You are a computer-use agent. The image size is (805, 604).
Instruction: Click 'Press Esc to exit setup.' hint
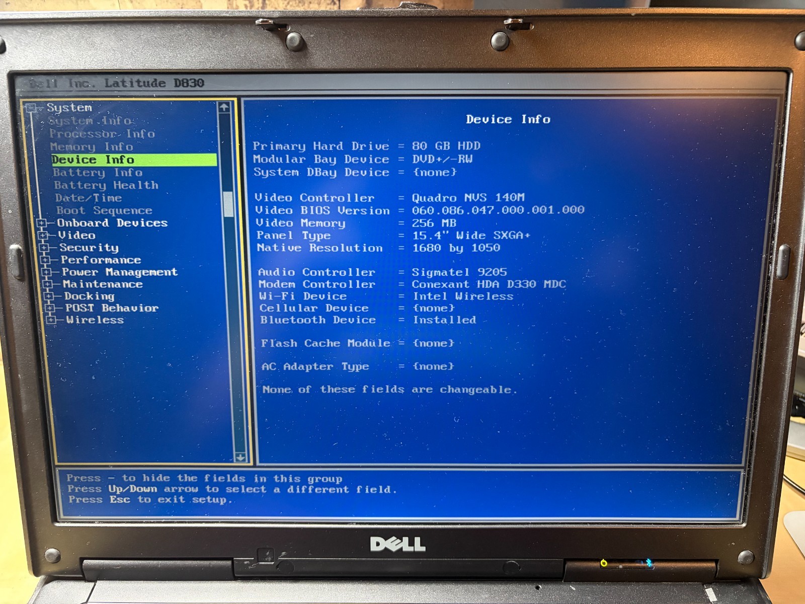150,500
